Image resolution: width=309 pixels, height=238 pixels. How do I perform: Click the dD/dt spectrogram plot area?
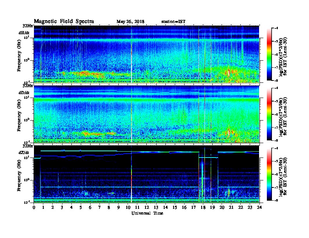click(x=147, y=114)
